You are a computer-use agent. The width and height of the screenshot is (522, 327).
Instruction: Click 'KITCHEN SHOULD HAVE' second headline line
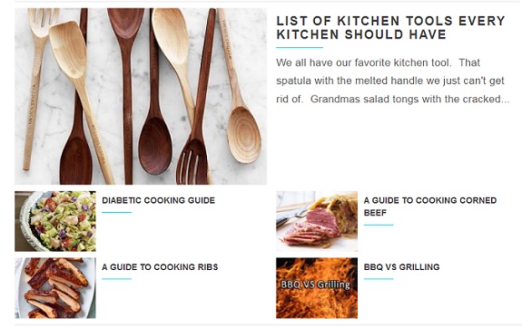coord(361,34)
